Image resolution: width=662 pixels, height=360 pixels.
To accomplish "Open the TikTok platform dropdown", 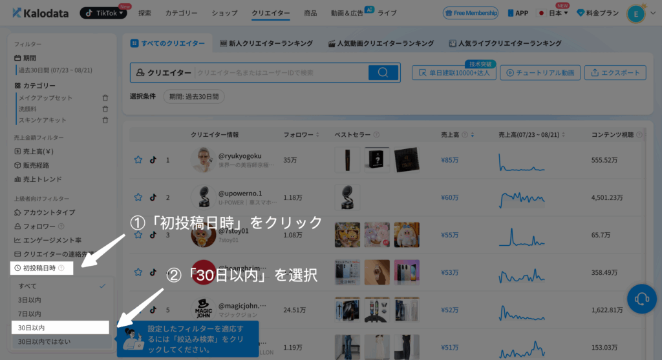I will pyautogui.click(x=103, y=13).
